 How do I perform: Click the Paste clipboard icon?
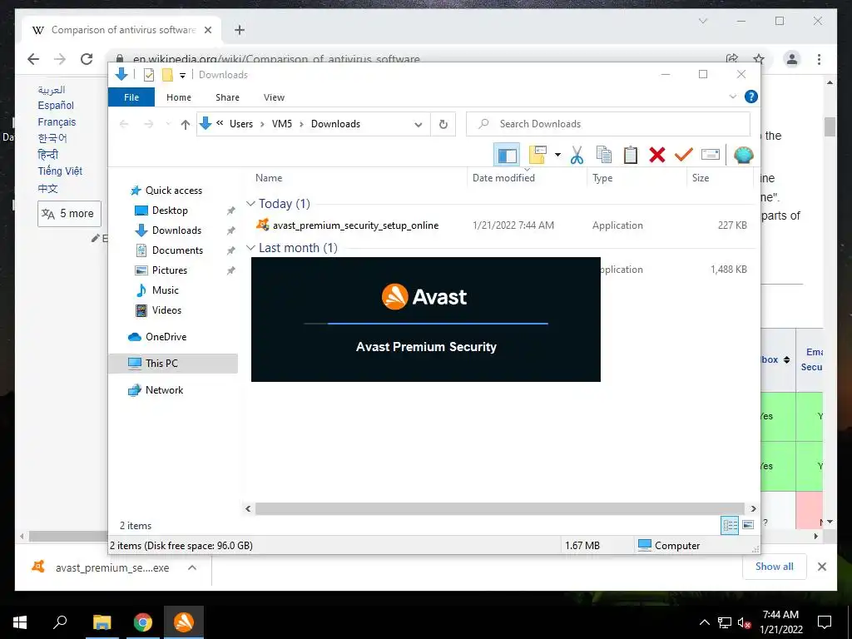[631, 155]
